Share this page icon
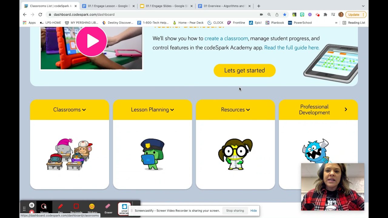 click(277, 15)
